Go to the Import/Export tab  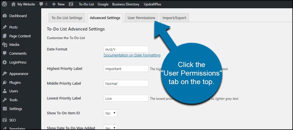click(174, 18)
